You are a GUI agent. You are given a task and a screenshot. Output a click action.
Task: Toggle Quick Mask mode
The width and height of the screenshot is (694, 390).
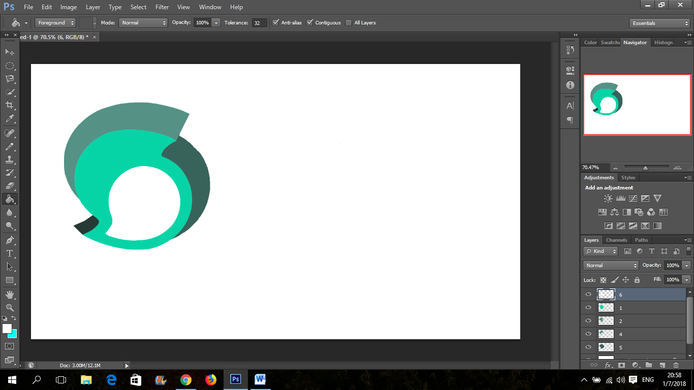point(10,346)
